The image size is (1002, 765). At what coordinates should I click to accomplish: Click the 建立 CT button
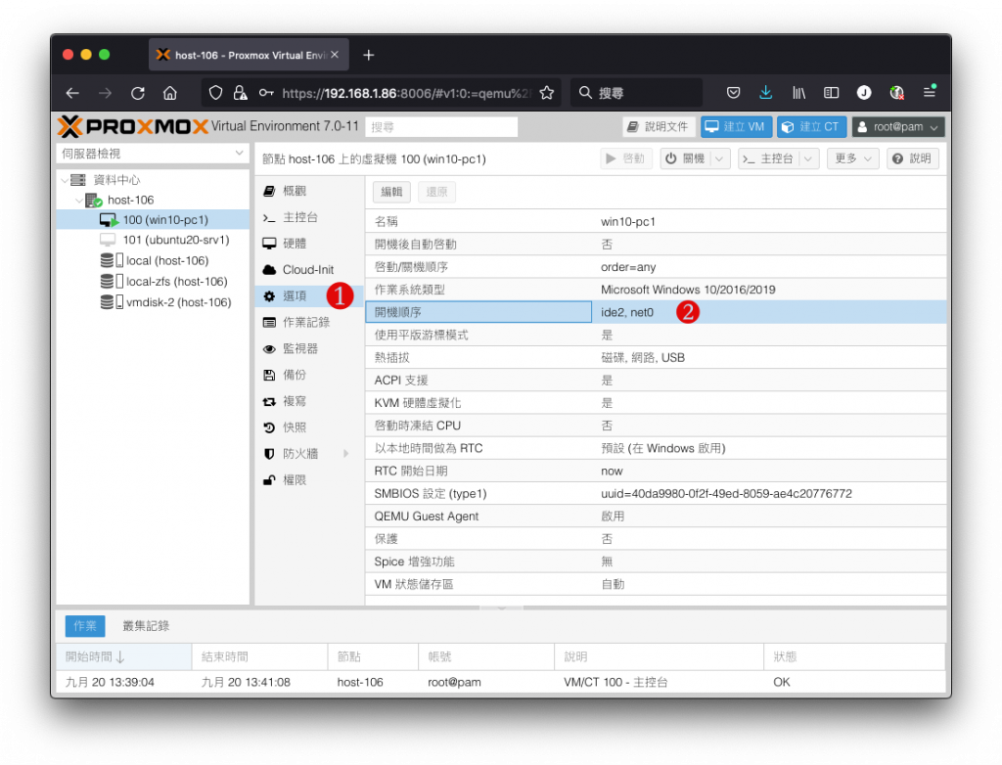[811, 126]
